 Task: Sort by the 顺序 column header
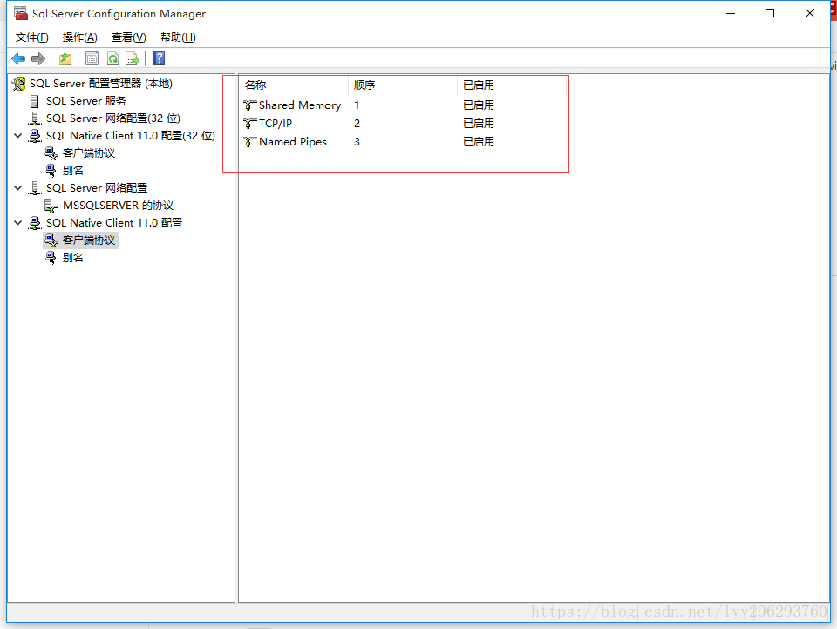(403, 85)
